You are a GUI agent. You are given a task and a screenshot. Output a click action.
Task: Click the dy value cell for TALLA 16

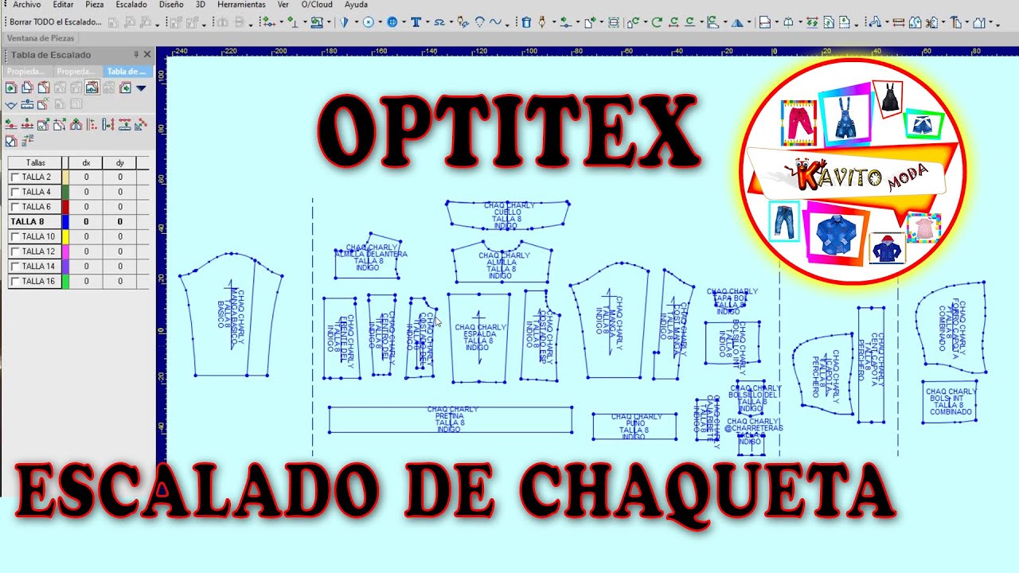pyautogui.click(x=119, y=281)
